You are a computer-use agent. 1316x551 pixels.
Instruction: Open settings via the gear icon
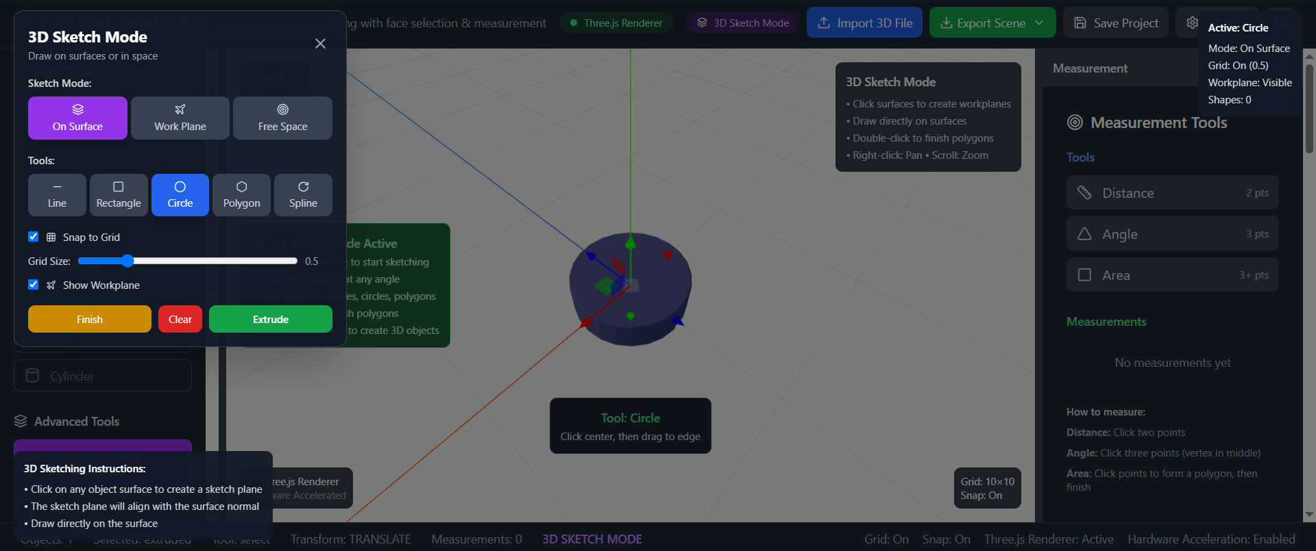point(1192,23)
